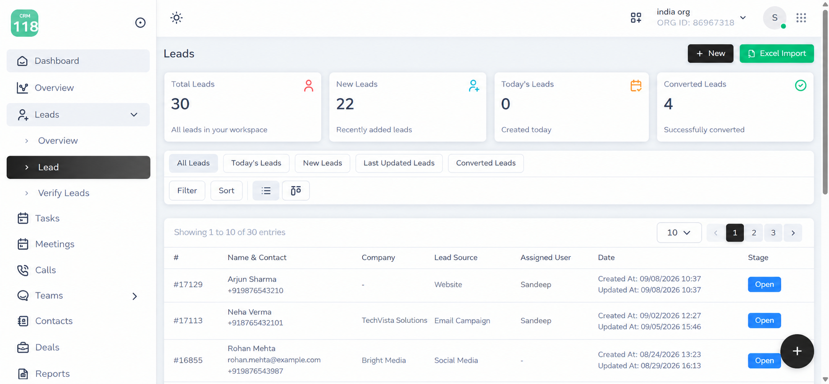Click the Converted Leads checkmark icon
829x384 pixels.
(801, 85)
